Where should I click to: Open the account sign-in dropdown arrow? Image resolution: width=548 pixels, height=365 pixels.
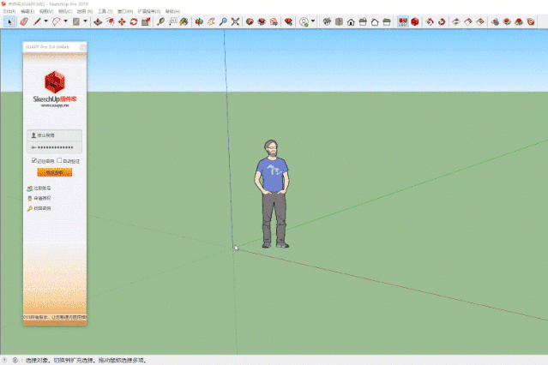(313, 21)
